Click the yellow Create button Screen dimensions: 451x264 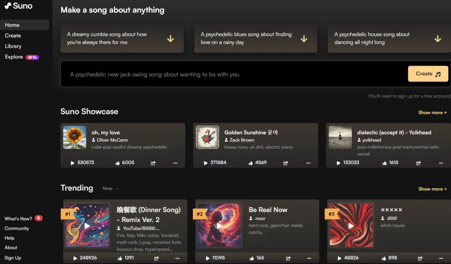(428, 74)
